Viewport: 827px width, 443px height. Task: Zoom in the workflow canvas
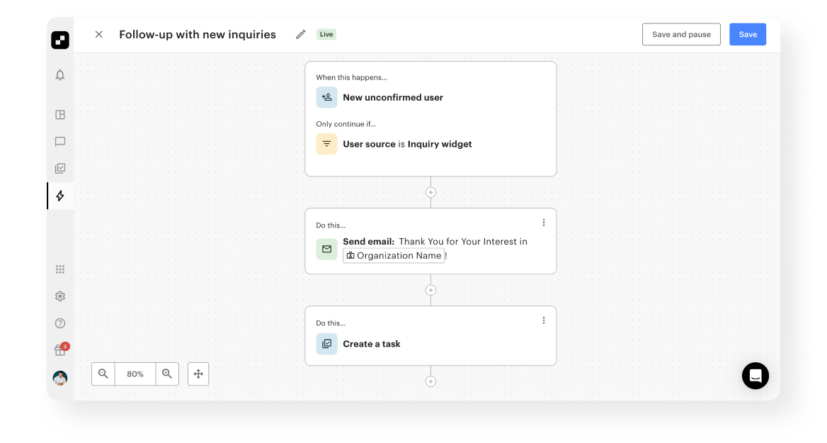pyautogui.click(x=167, y=374)
